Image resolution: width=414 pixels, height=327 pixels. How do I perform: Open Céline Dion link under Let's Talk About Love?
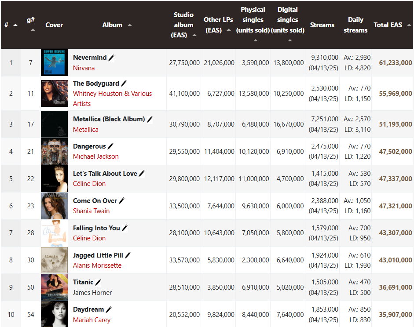point(89,184)
